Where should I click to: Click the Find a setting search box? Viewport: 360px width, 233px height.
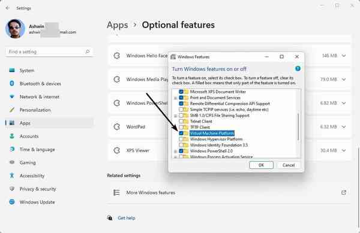tap(49, 52)
